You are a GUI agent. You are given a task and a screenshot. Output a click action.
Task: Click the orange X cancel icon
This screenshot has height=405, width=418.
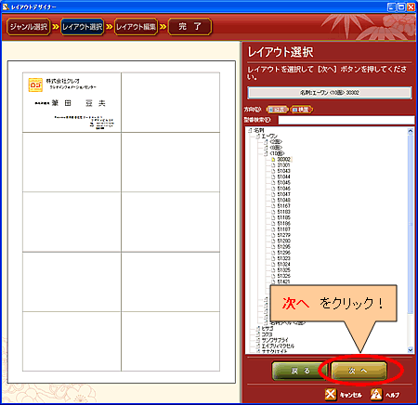pyautogui.click(x=331, y=395)
